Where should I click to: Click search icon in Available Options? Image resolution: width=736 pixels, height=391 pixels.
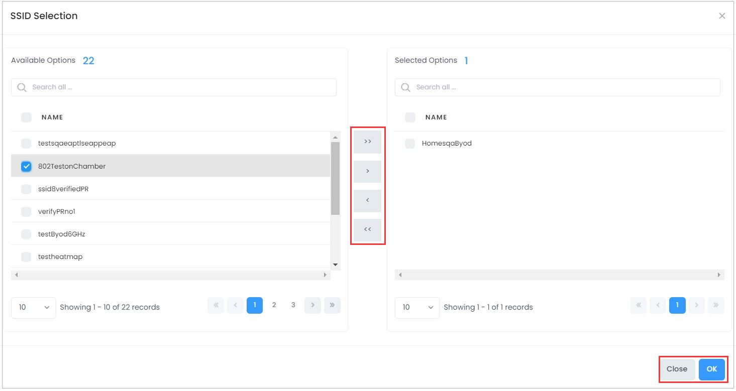[22, 87]
